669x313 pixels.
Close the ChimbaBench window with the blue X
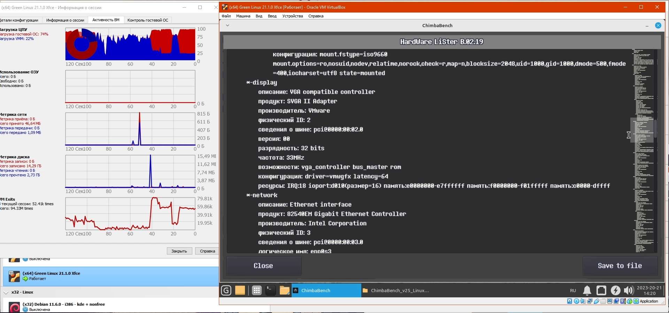coord(658,25)
